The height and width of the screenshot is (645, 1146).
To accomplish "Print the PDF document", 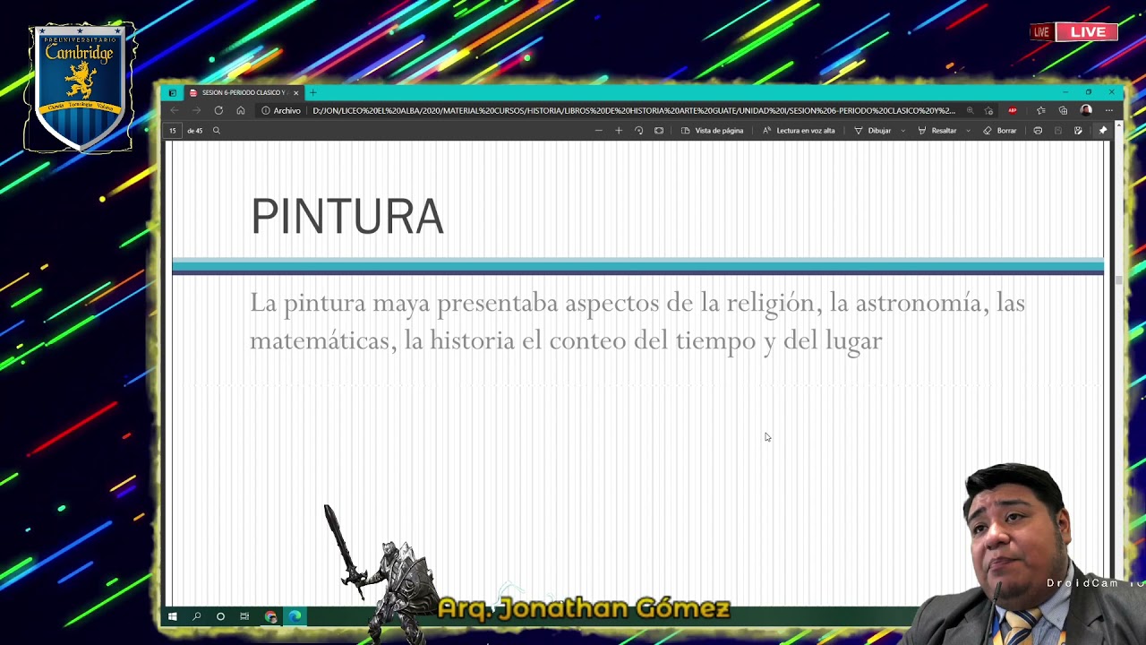I will [x=1038, y=131].
